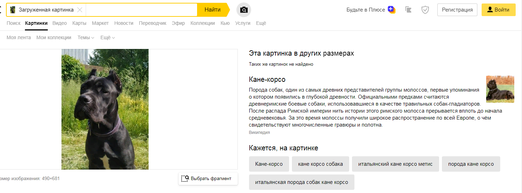The width and height of the screenshot is (522, 193).
Task: Click the Cane Corso Wikipedia thumbnail
Action: click(x=500, y=89)
